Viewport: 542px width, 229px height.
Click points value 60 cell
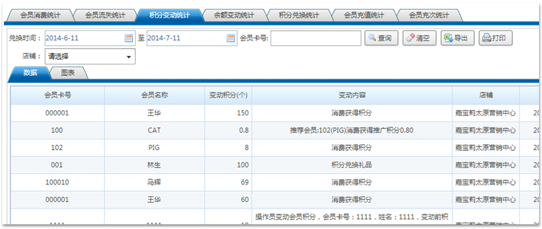tap(228, 199)
